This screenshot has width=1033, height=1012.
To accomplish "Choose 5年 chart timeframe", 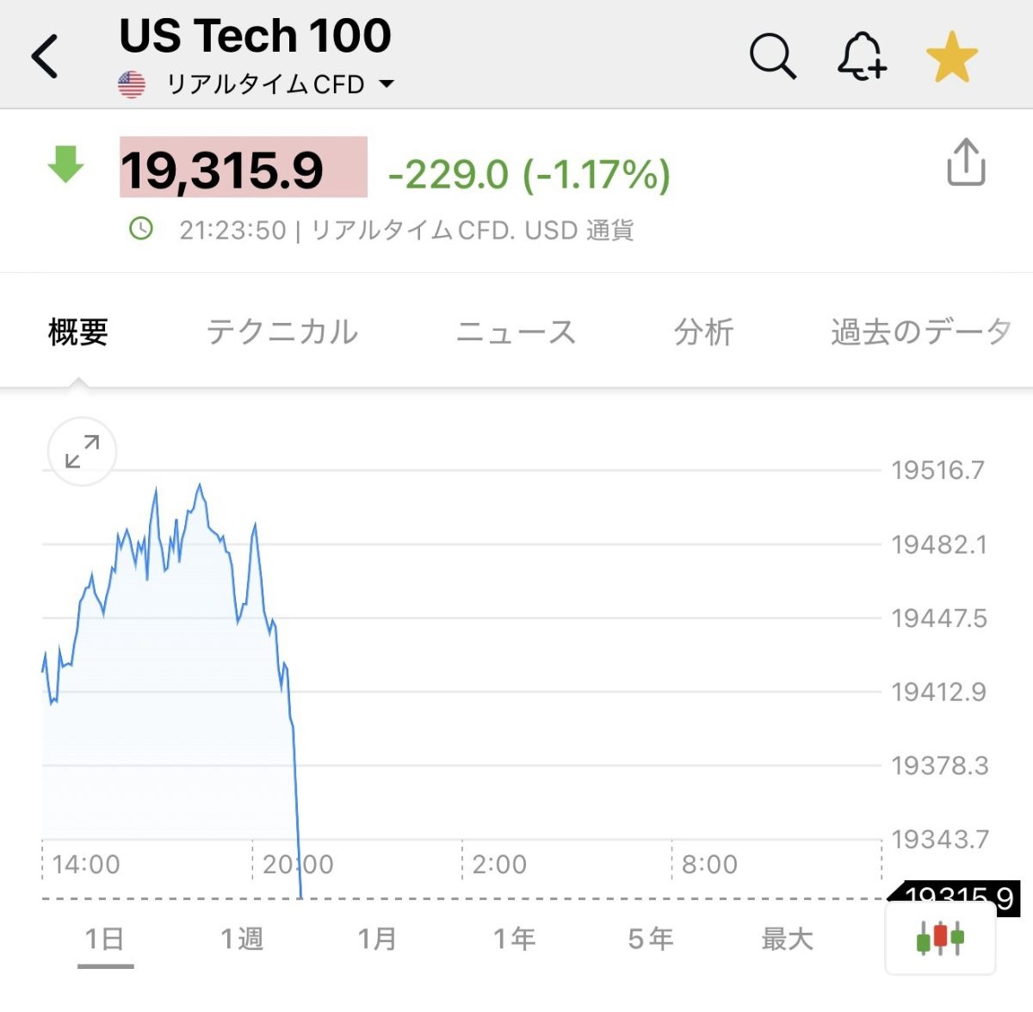I will coord(650,938).
